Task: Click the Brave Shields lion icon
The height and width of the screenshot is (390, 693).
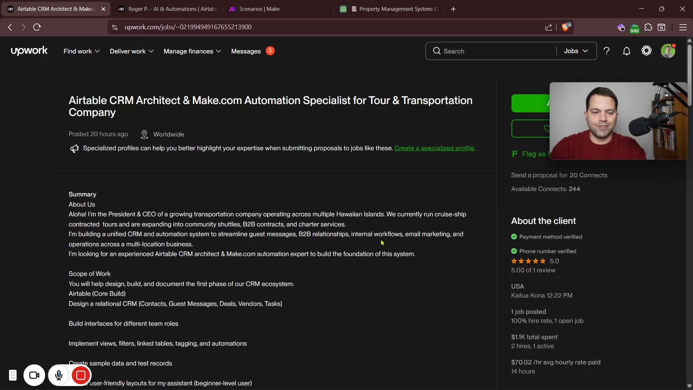Action: pyautogui.click(x=565, y=27)
